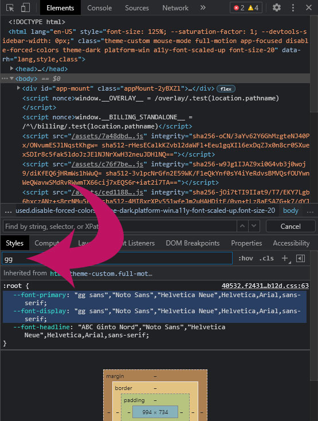Open DevTools settings gear
The height and width of the screenshot is (421, 318).
click(277, 7)
